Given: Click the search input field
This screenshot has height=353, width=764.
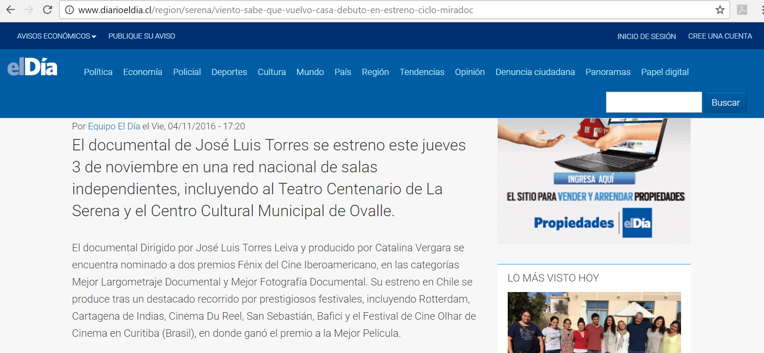Looking at the screenshot, I should (x=653, y=102).
